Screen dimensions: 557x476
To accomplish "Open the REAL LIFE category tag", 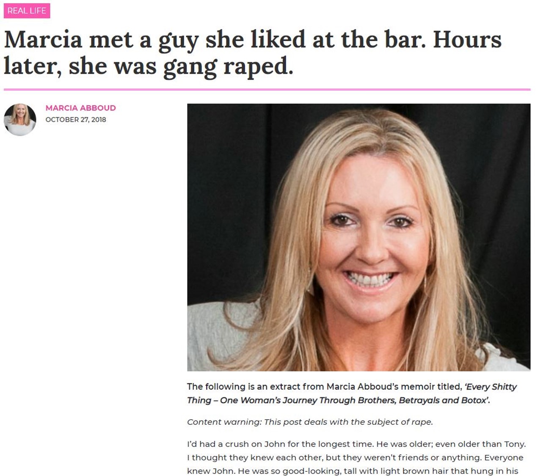I will tap(27, 11).
